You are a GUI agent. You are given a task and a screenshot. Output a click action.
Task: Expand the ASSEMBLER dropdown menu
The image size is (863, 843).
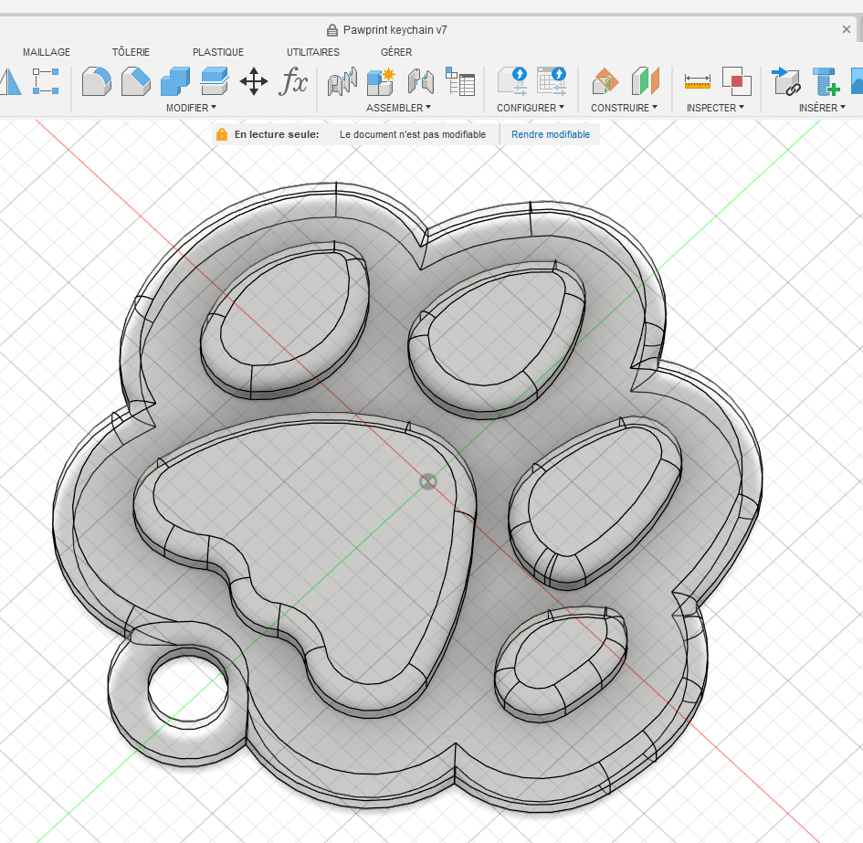click(398, 108)
